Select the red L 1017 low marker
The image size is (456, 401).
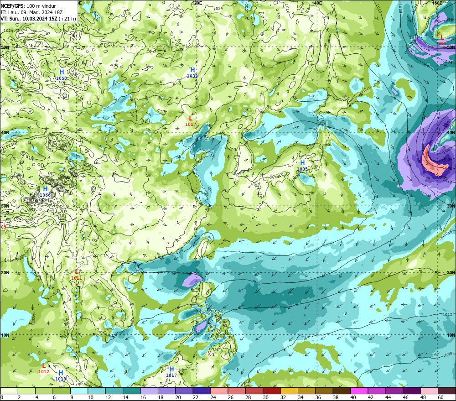191,121
